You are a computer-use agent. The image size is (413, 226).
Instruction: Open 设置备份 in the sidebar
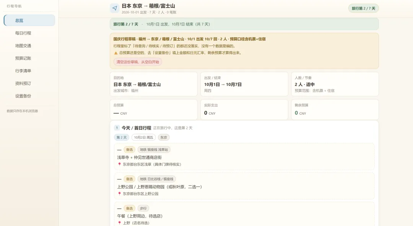click(x=29, y=96)
